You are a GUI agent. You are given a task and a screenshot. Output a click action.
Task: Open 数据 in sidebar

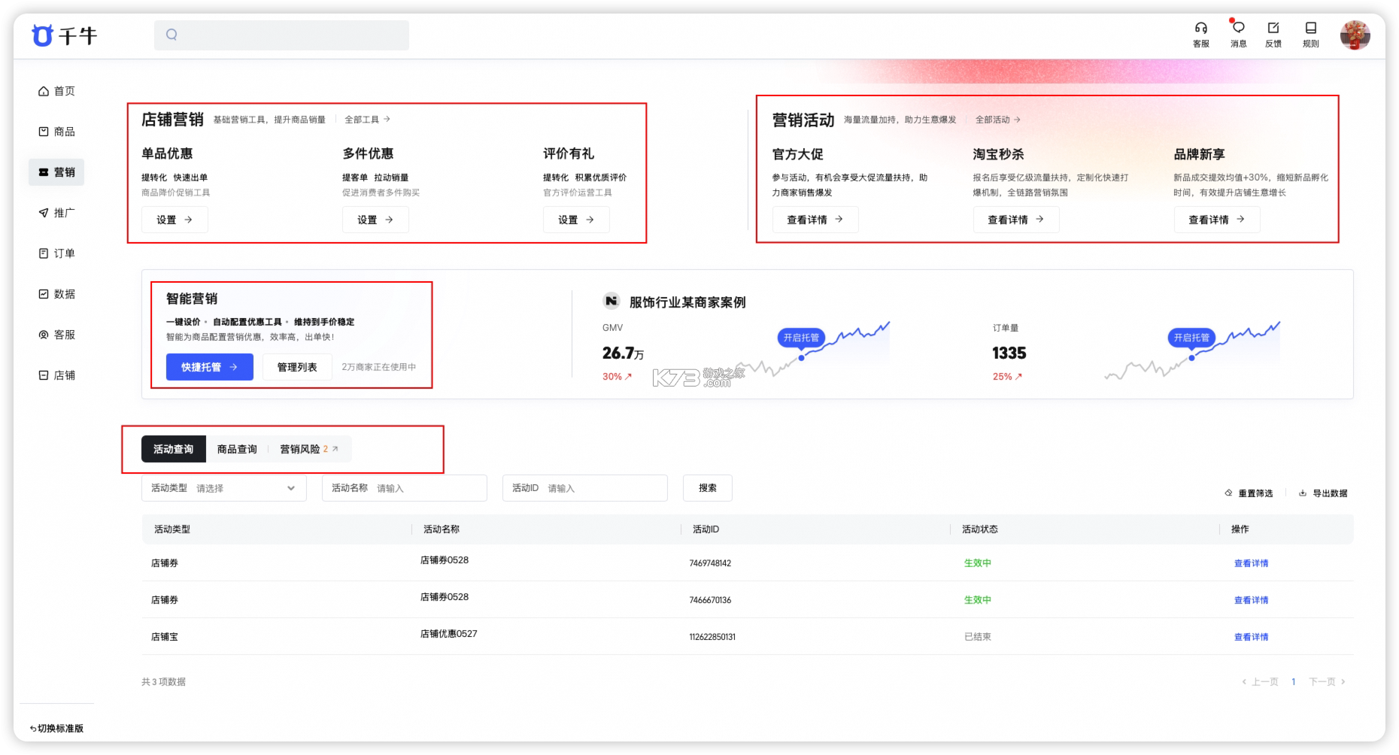pos(56,294)
